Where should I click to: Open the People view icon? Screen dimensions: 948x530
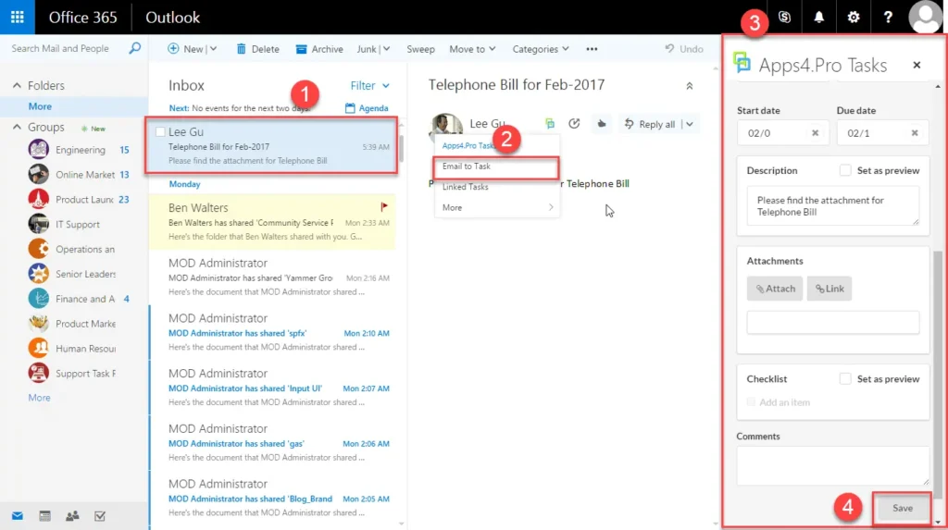pyautogui.click(x=72, y=515)
